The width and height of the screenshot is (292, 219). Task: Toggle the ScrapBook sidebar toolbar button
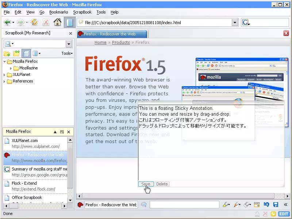coord(69,22)
